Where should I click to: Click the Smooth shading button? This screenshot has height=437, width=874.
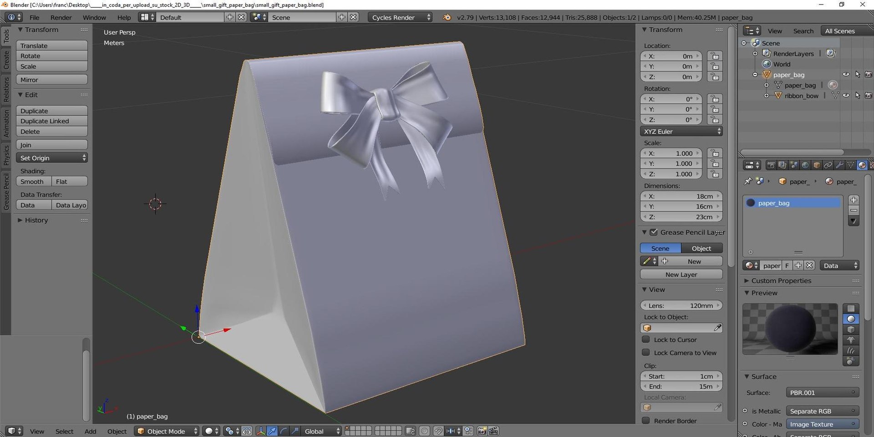click(x=34, y=181)
